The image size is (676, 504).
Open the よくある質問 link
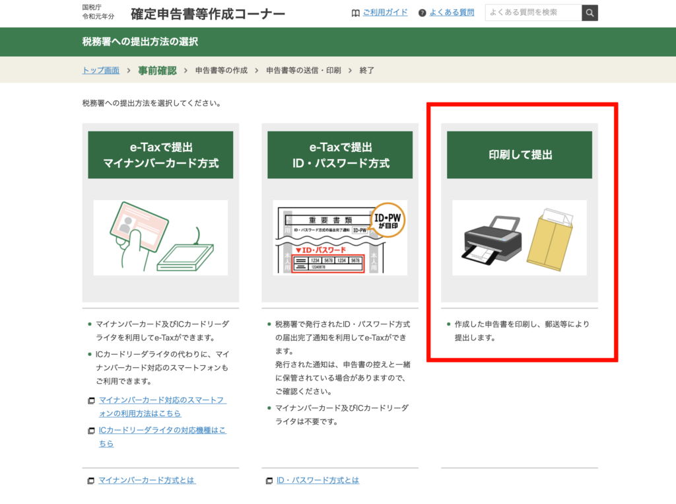pyautogui.click(x=452, y=13)
